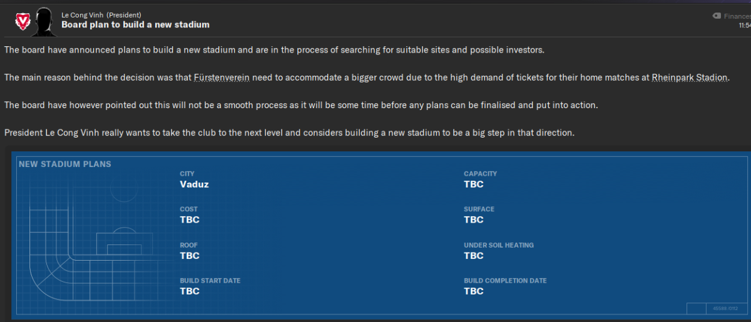Image resolution: width=751 pixels, height=322 pixels.
Task: Click the red club badge icon
Action: click(x=23, y=23)
